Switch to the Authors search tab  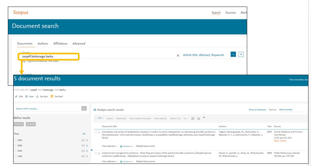[x=43, y=44]
